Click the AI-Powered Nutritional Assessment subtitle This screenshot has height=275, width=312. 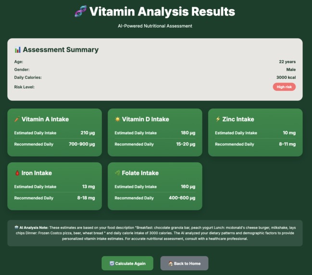pyautogui.click(x=155, y=26)
